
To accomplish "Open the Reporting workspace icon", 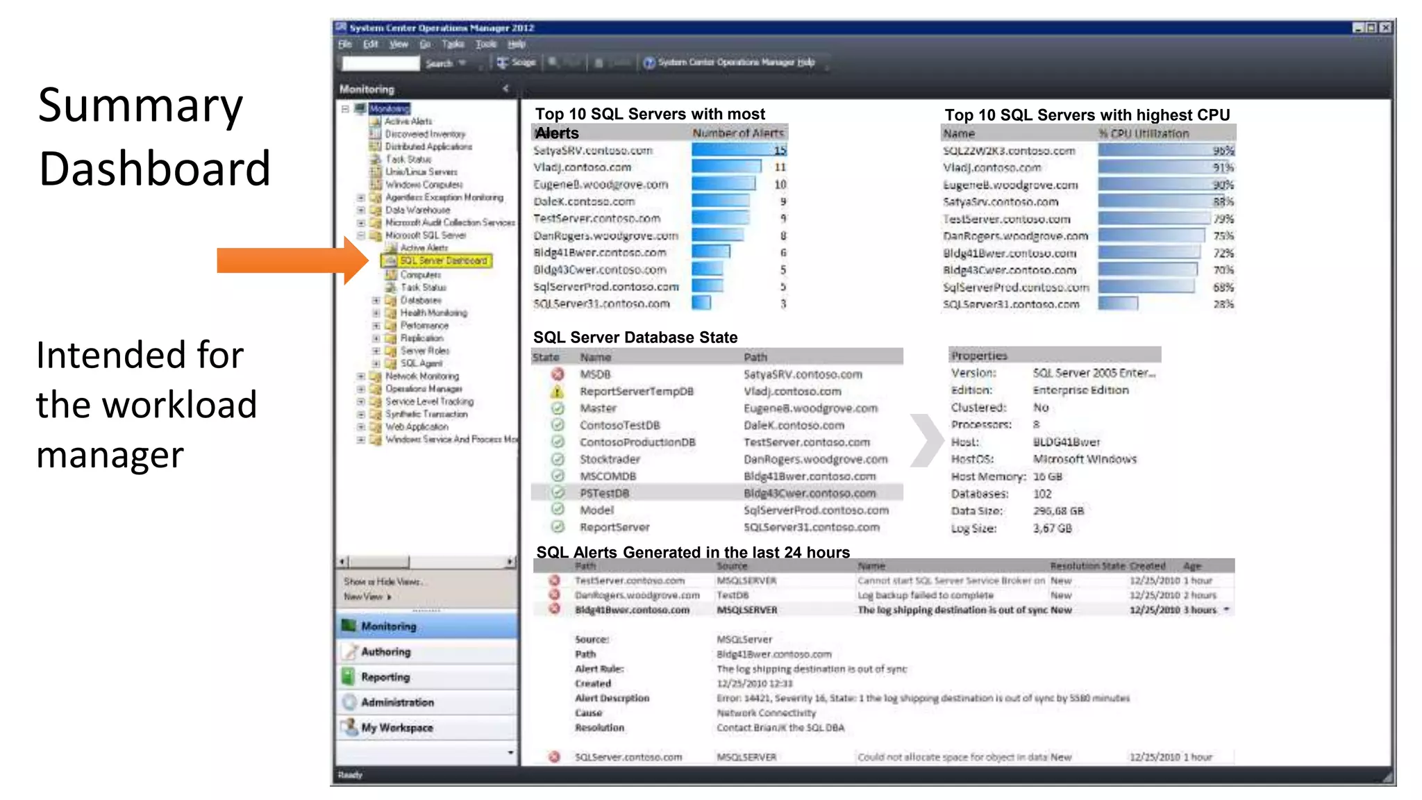I will pos(349,677).
